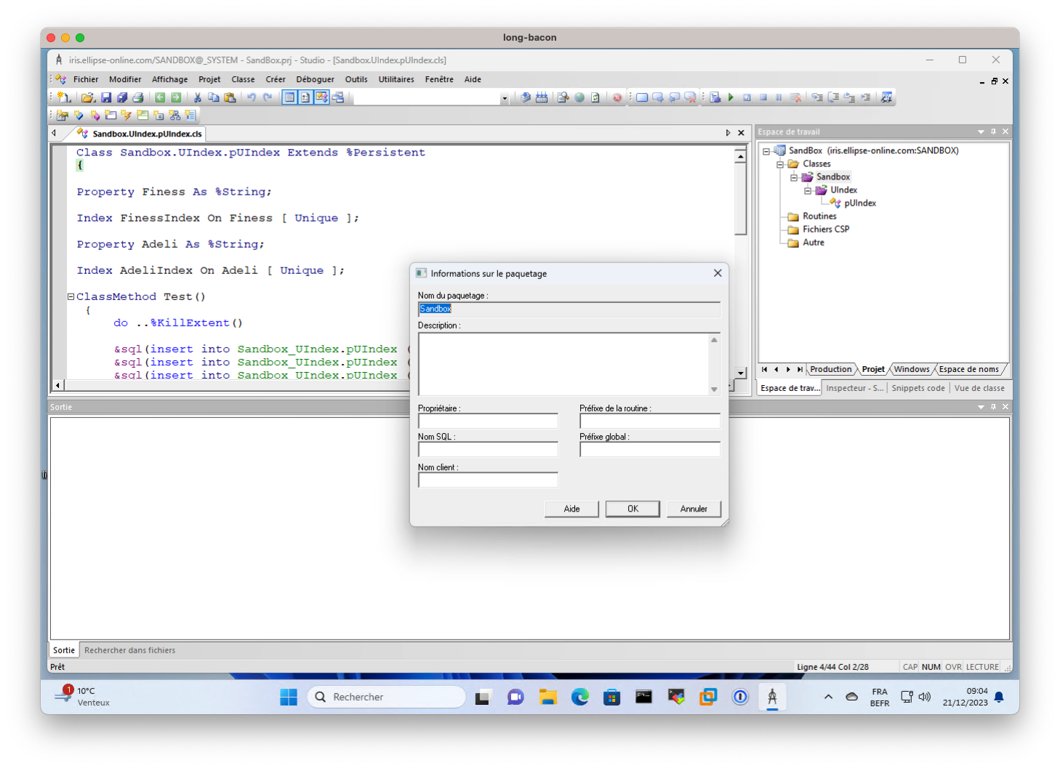Screen dimensions: 1060x768
Task: Switch to the Espace de noms tab
Action: pyautogui.click(x=968, y=369)
